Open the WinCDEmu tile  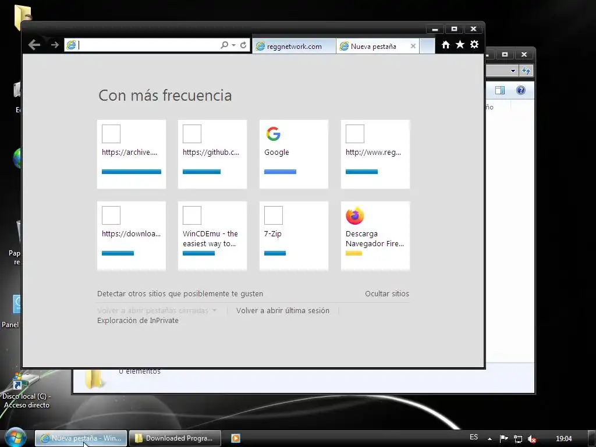(212, 236)
